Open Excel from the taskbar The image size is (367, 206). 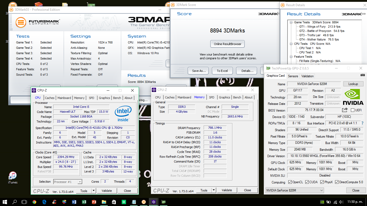[x=84, y=202]
